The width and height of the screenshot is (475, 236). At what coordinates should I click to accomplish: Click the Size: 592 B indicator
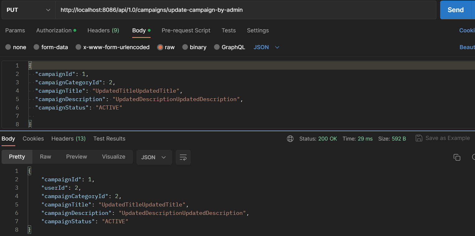392,139
